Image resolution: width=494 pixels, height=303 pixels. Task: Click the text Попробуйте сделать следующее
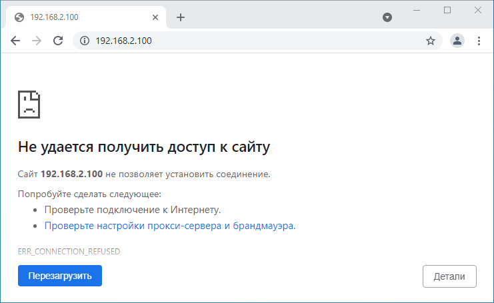[x=89, y=194]
